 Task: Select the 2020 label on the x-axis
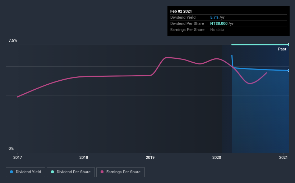coord(217,157)
